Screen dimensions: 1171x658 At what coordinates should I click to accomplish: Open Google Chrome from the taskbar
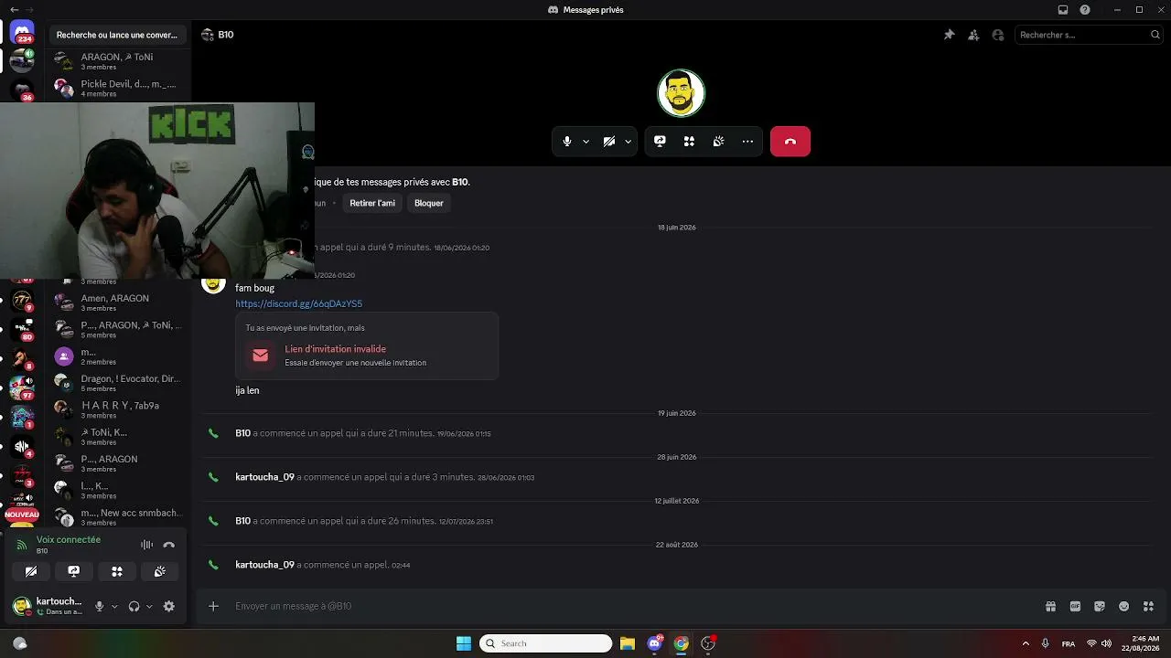click(682, 643)
